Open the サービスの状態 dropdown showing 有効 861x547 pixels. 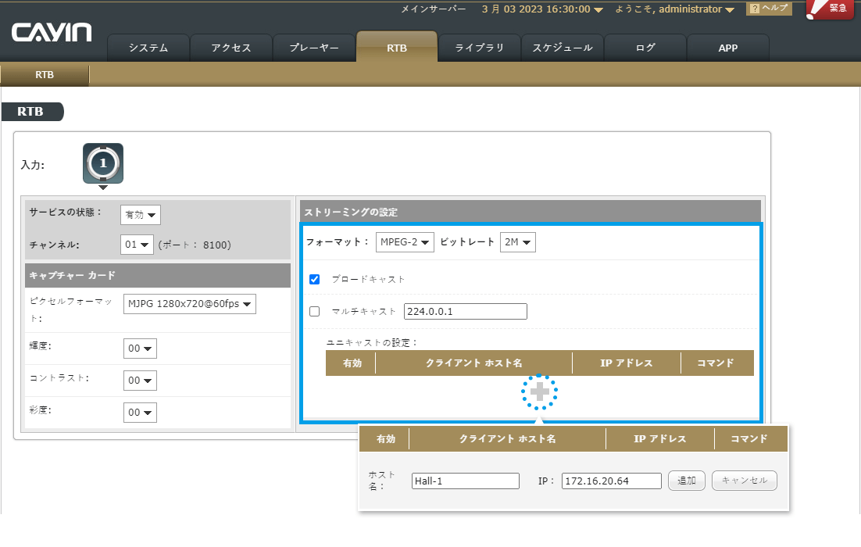[141, 215]
